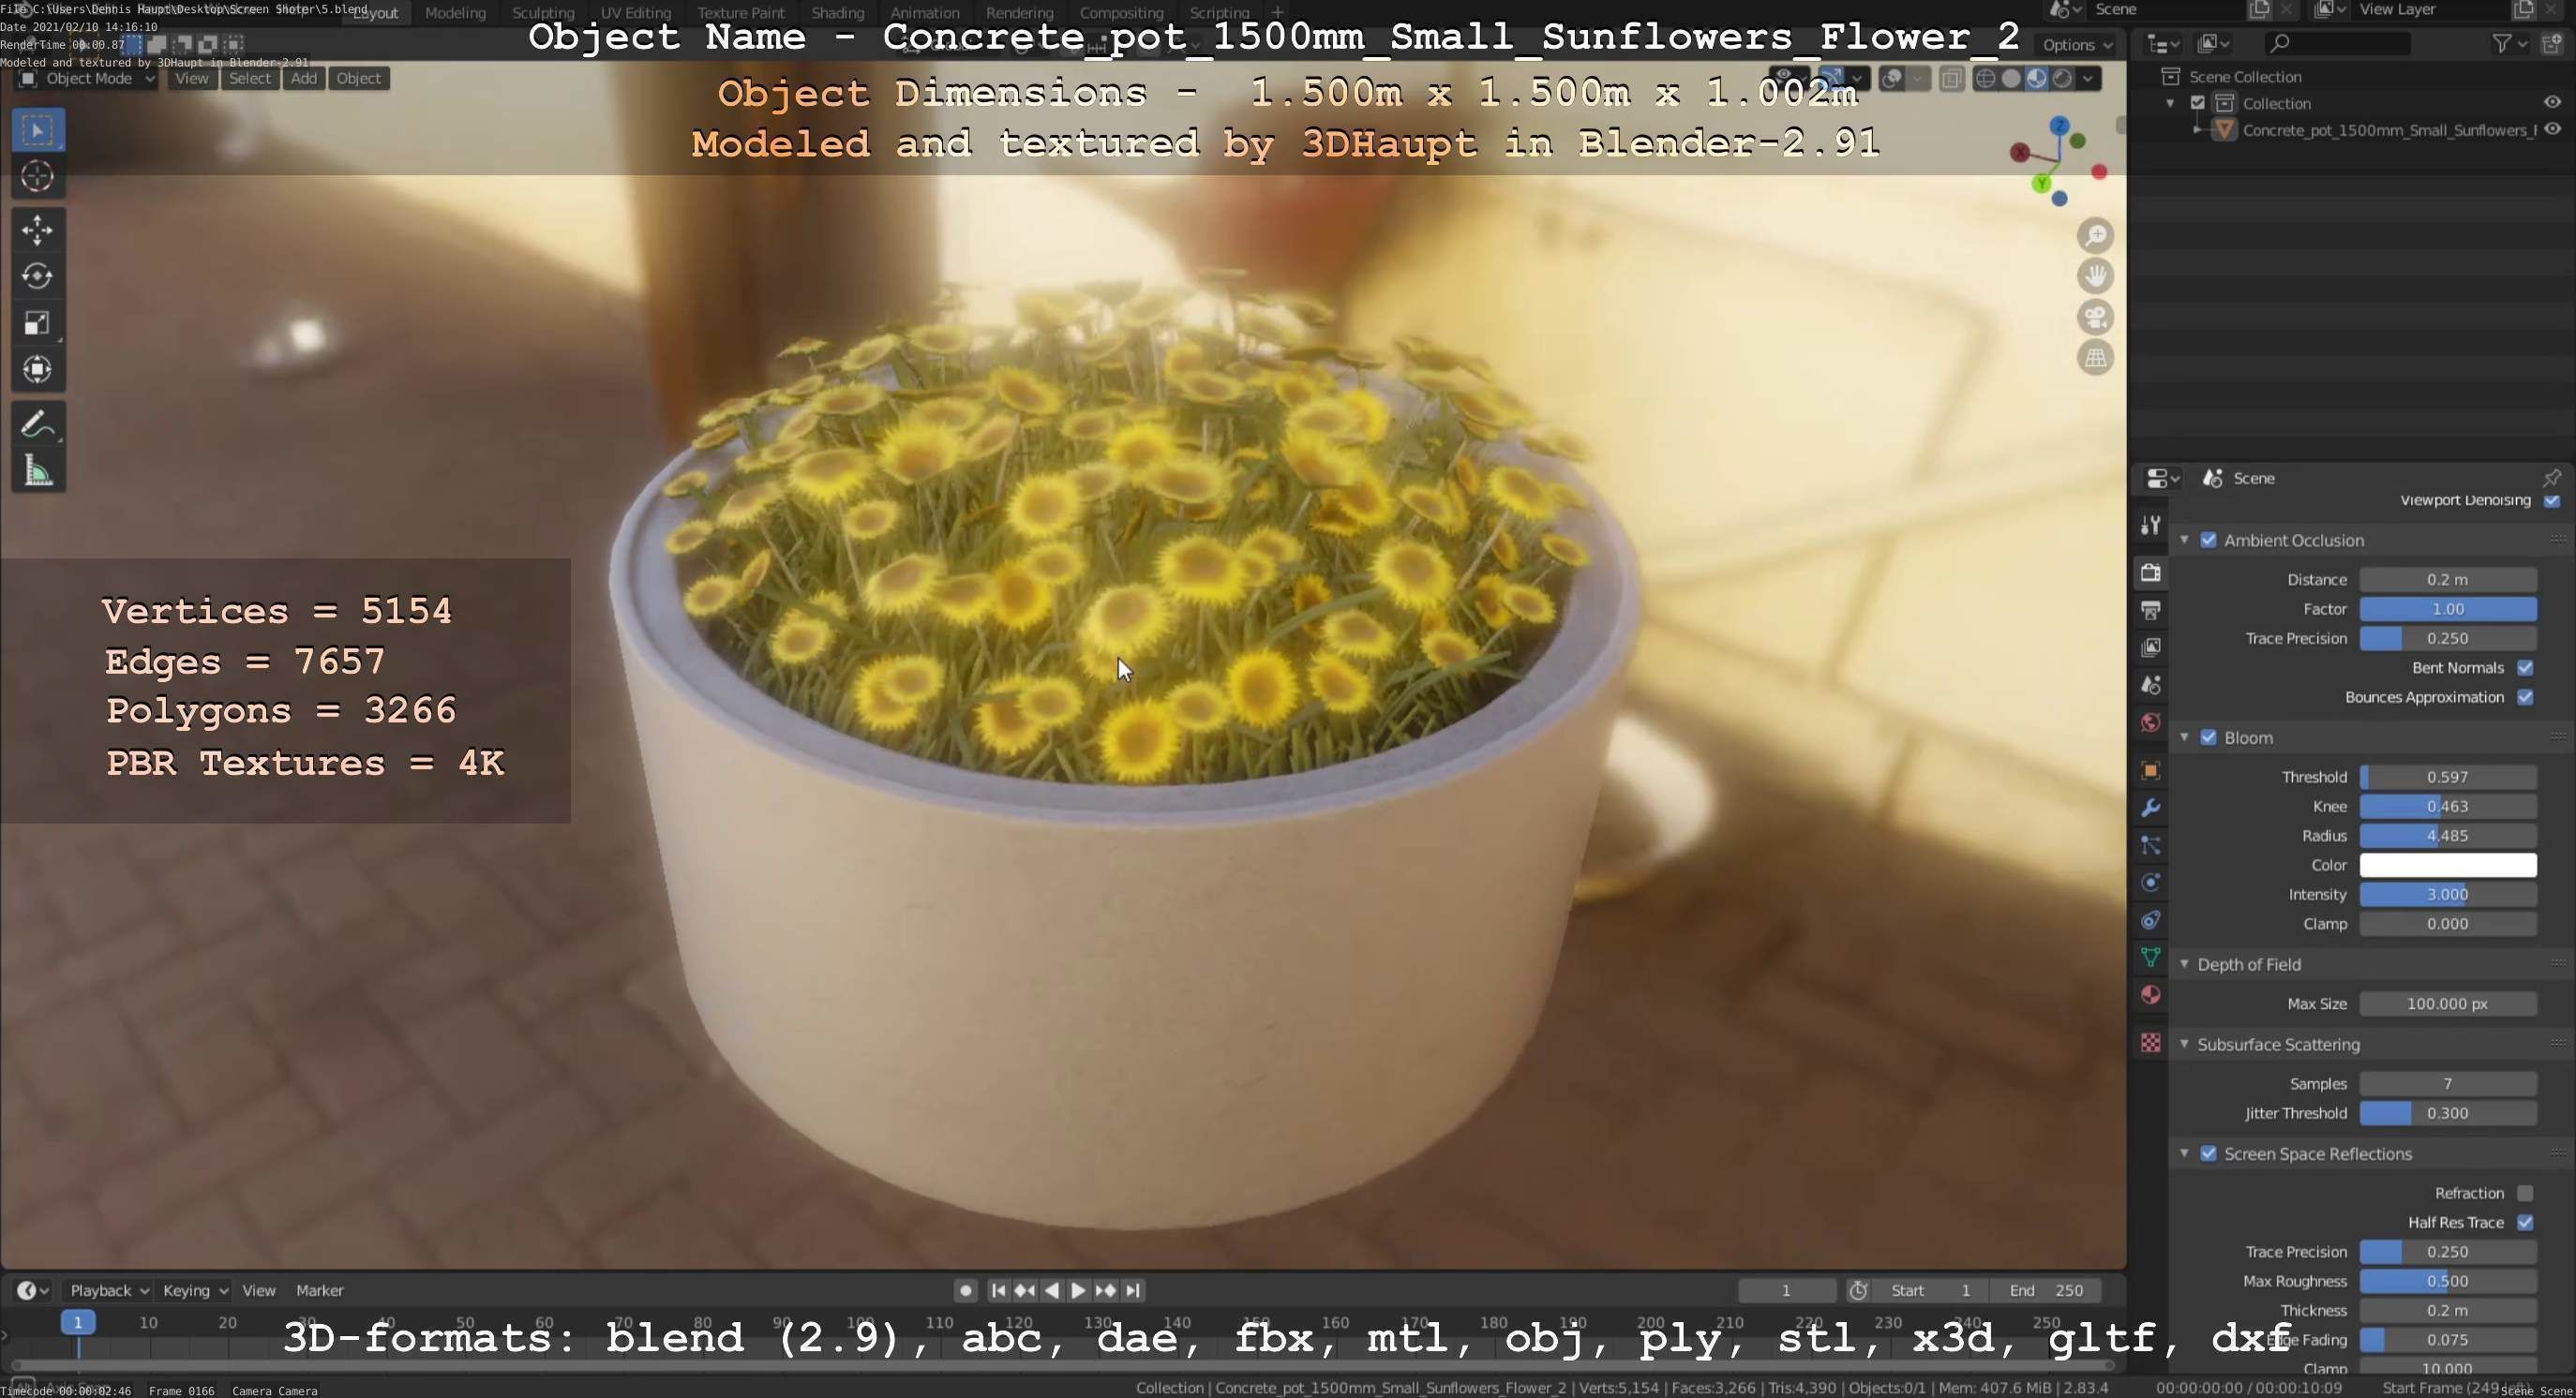Jump to the last frame
The image size is (2576, 1398).
(1132, 1290)
